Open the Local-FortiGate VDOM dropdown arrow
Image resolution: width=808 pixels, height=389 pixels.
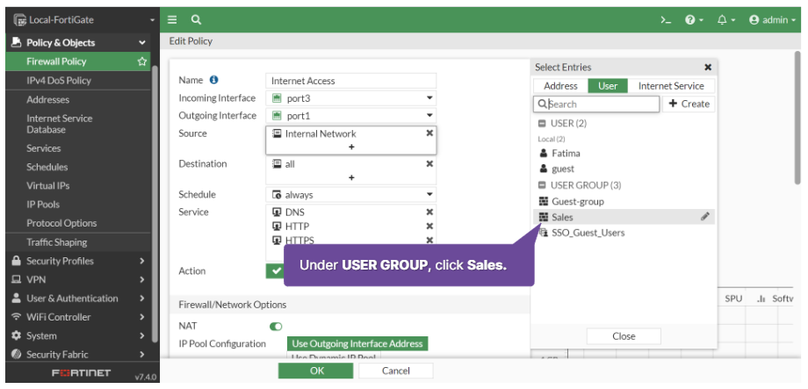coord(152,20)
